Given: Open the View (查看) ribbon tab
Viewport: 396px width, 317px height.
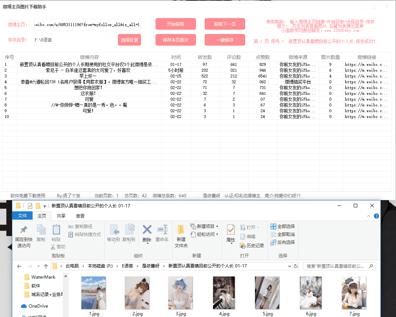Looking at the screenshot, I should pyautogui.click(x=80, y=216).
